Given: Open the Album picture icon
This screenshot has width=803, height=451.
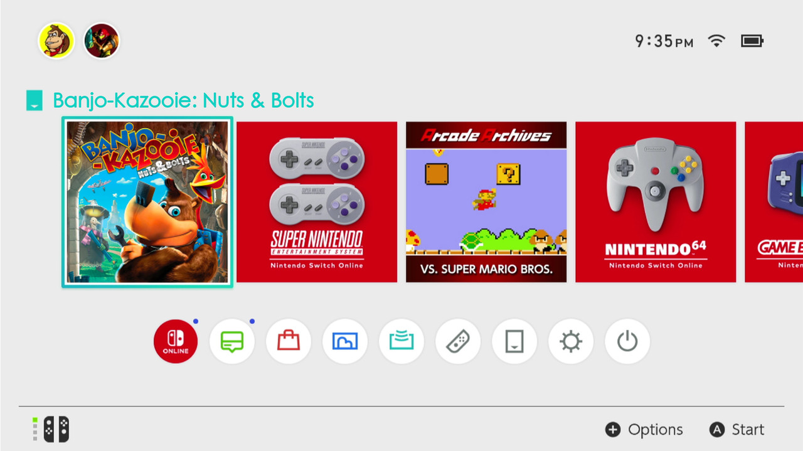Looking at the screenshot, I should [x=345, y=342].
